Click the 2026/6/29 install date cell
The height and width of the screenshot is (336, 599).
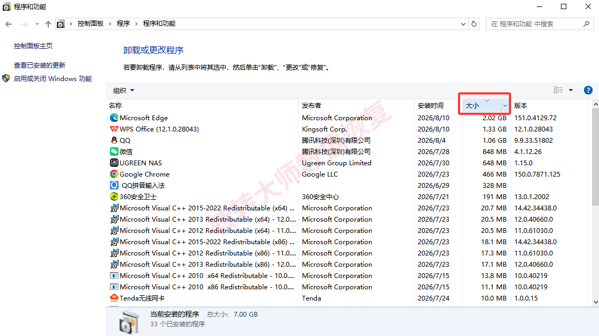click(x=433, y=185)
